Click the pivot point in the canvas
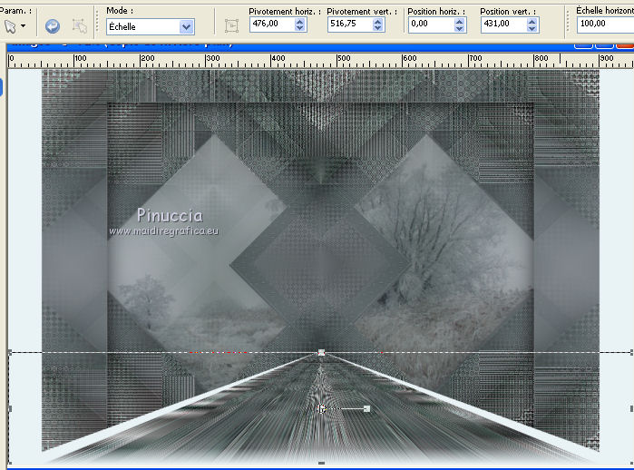634x470 pixels. pyautogui.click(x=321, y=409)
